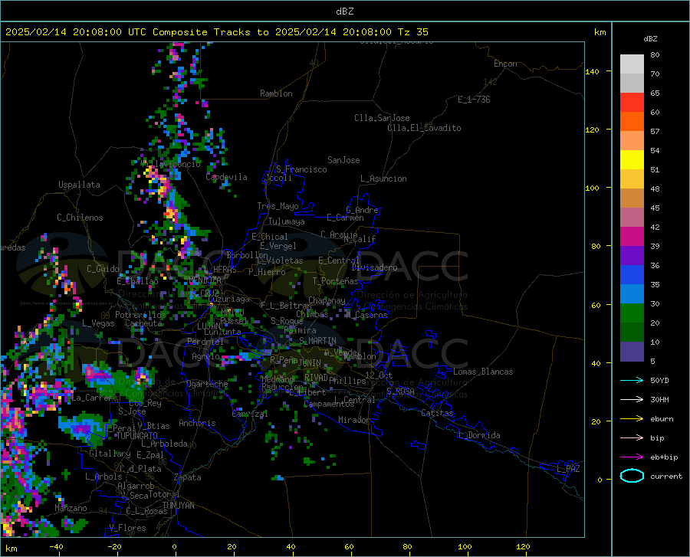Click the purple 39 dBZ legend swatch
Image resolution: width=690 pixels, height=557 pixels.
tap(632, 256)
